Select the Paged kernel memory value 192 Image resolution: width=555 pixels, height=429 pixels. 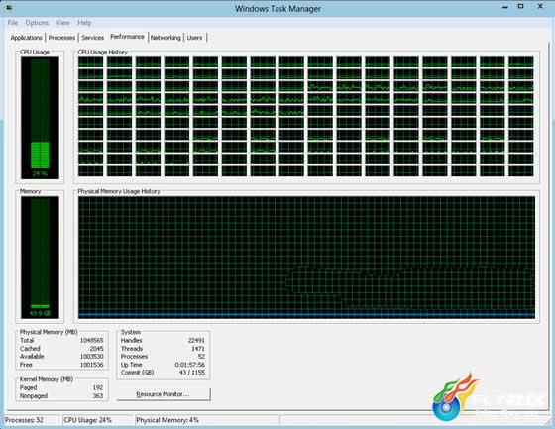tap(98, 387)
